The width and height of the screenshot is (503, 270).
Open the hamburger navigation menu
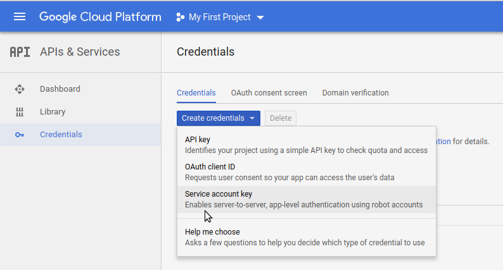point(20,16)
